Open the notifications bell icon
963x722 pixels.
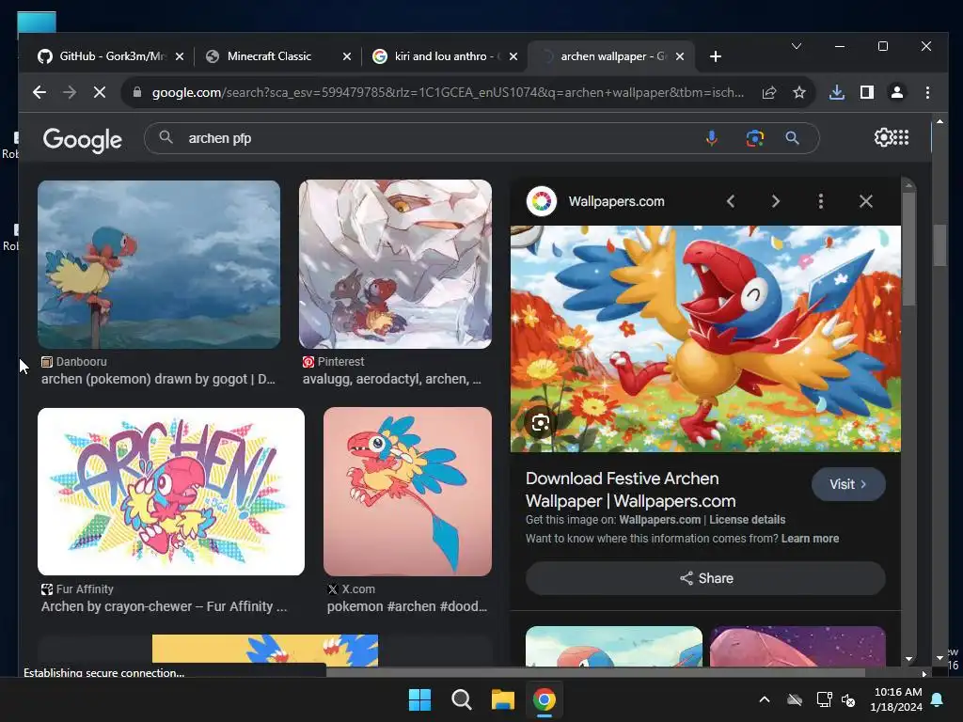click(x=938, y=699)
